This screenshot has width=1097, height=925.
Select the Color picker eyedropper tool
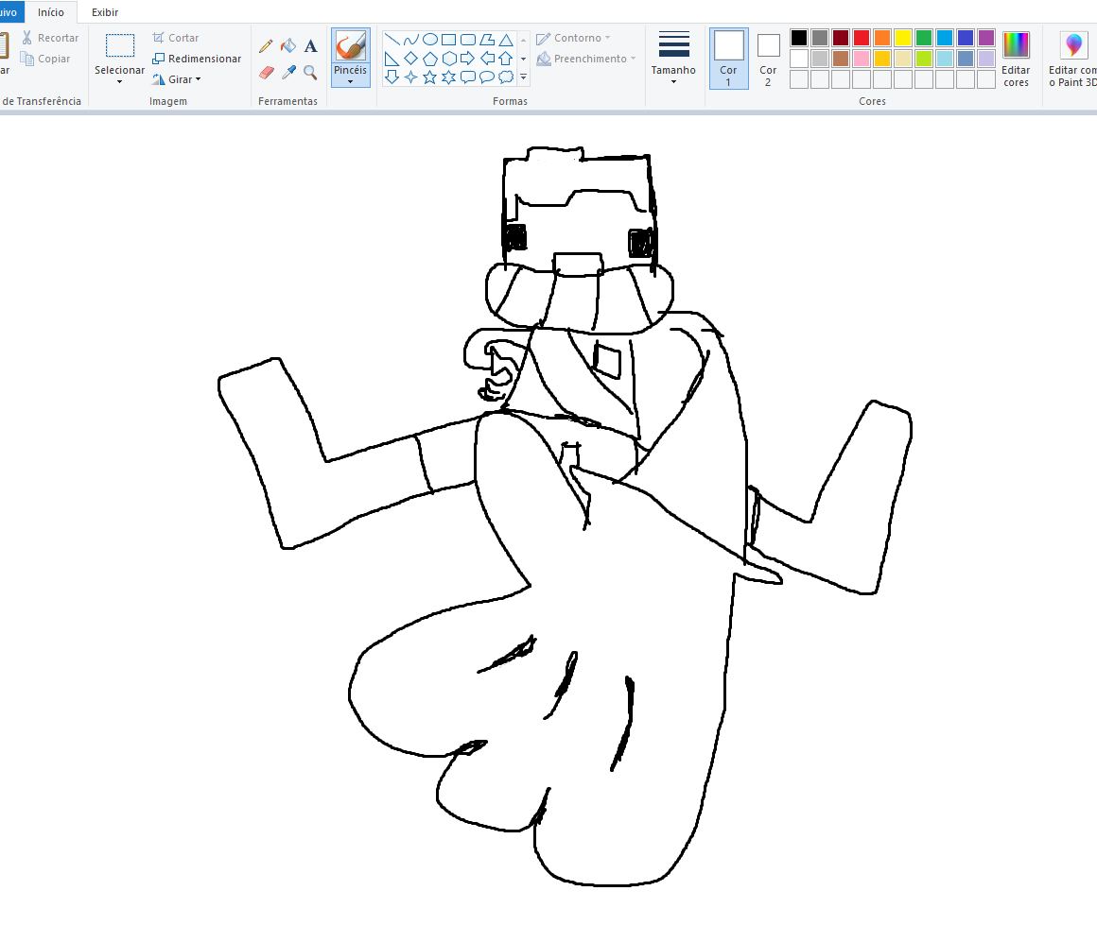(288, 72)
